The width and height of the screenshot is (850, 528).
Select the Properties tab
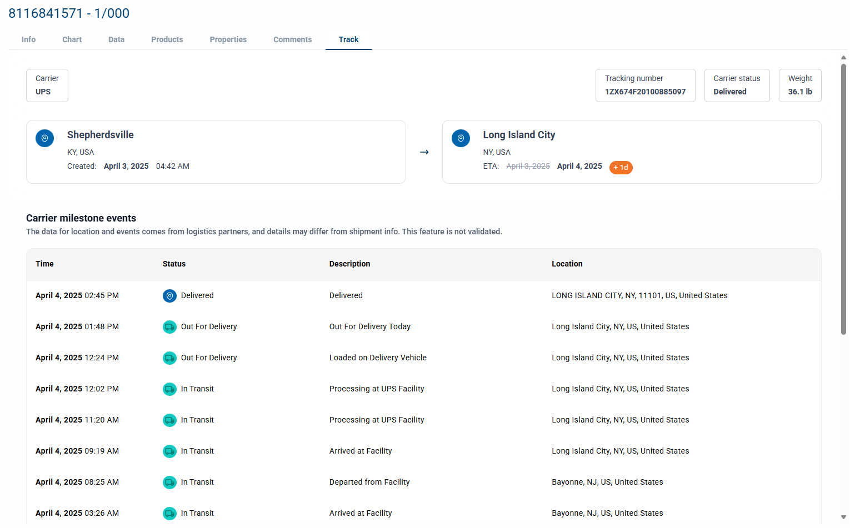[x=228, y=39]
